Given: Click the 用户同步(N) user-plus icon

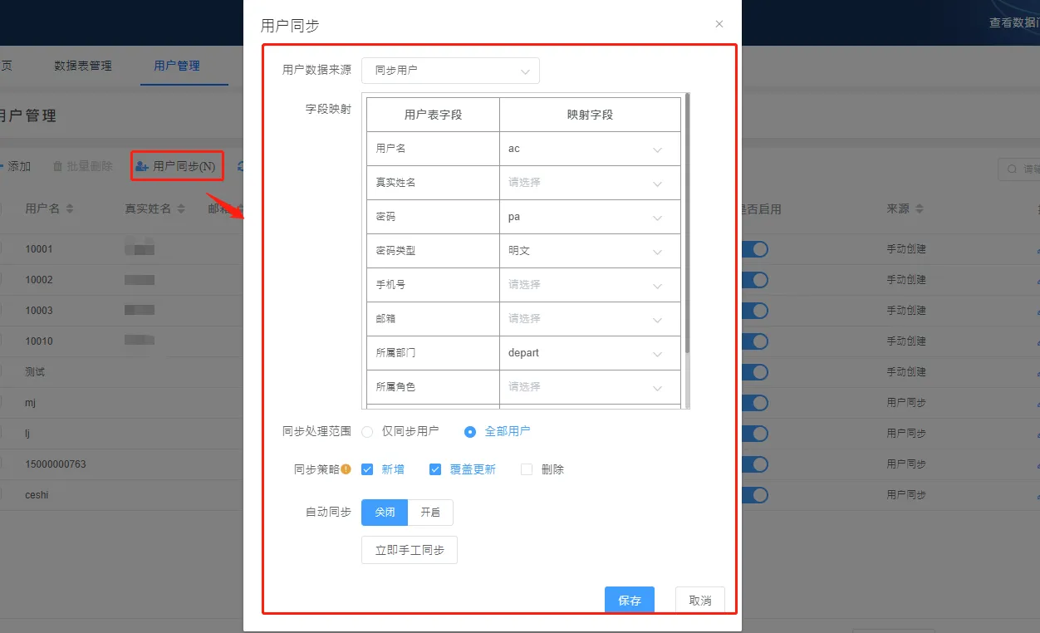Looking at the screenshot, I should click(142, 166).
